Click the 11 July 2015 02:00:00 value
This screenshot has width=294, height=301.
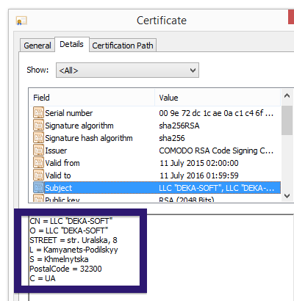point(199,163)
